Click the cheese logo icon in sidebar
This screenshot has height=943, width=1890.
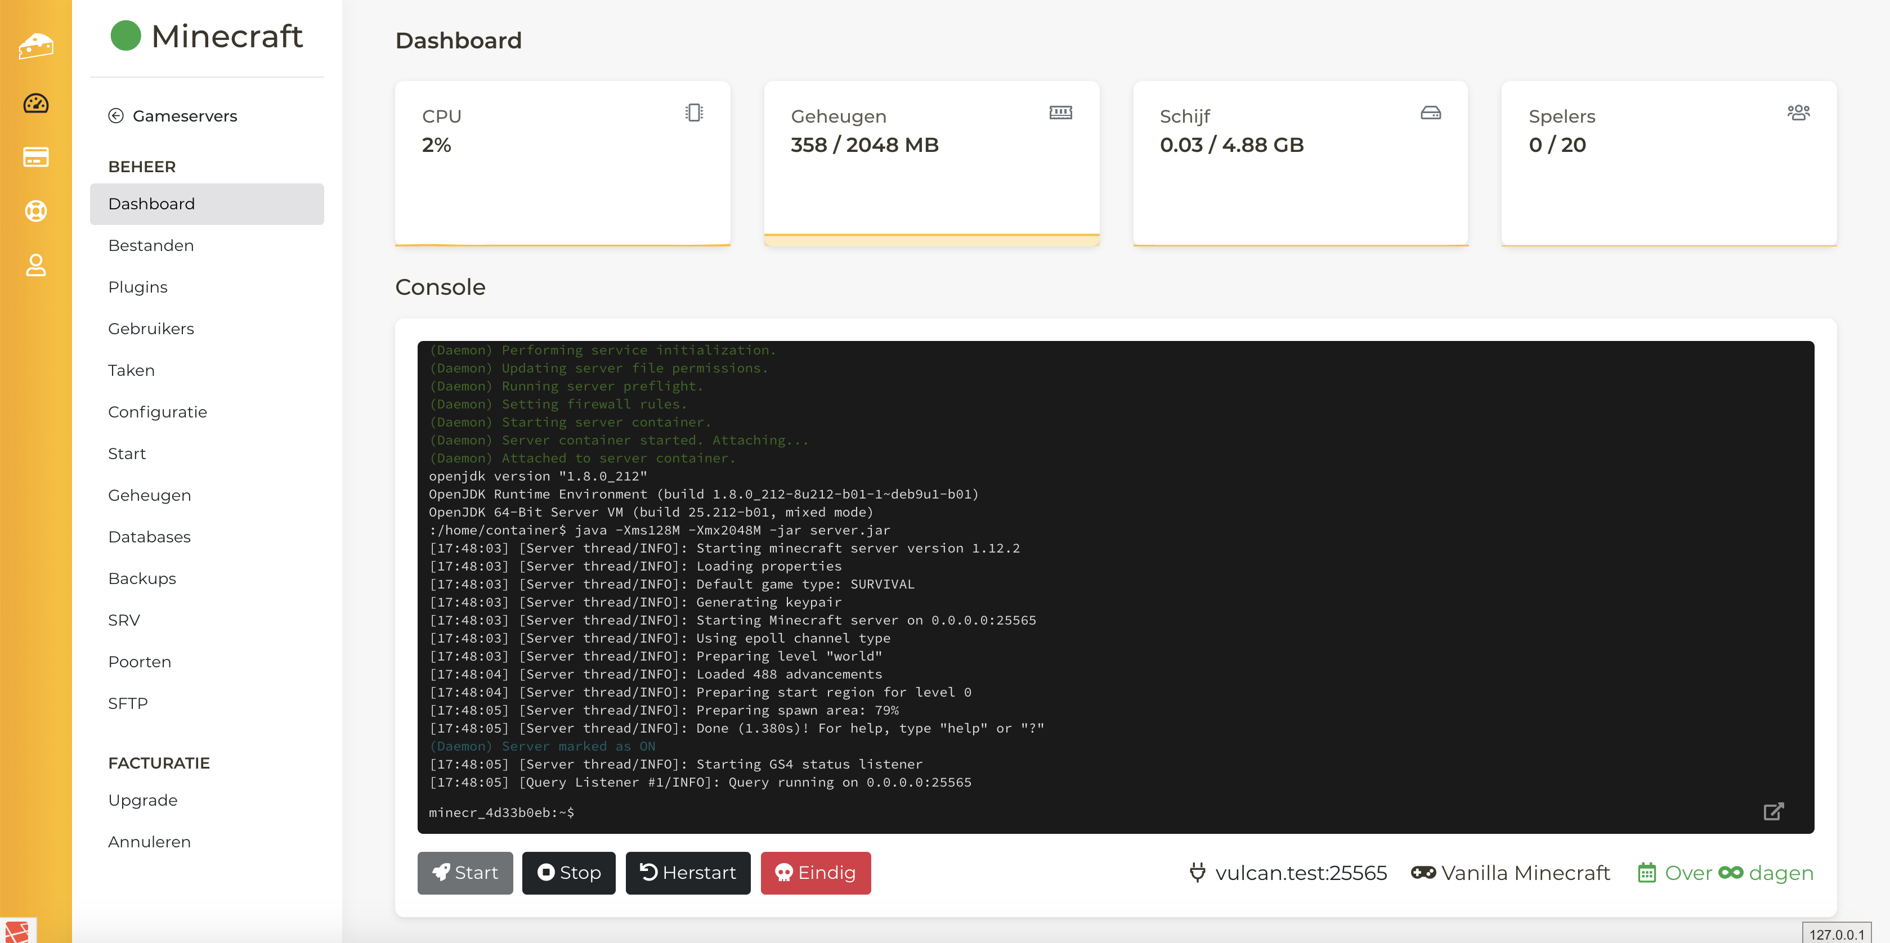pos(35,46)
